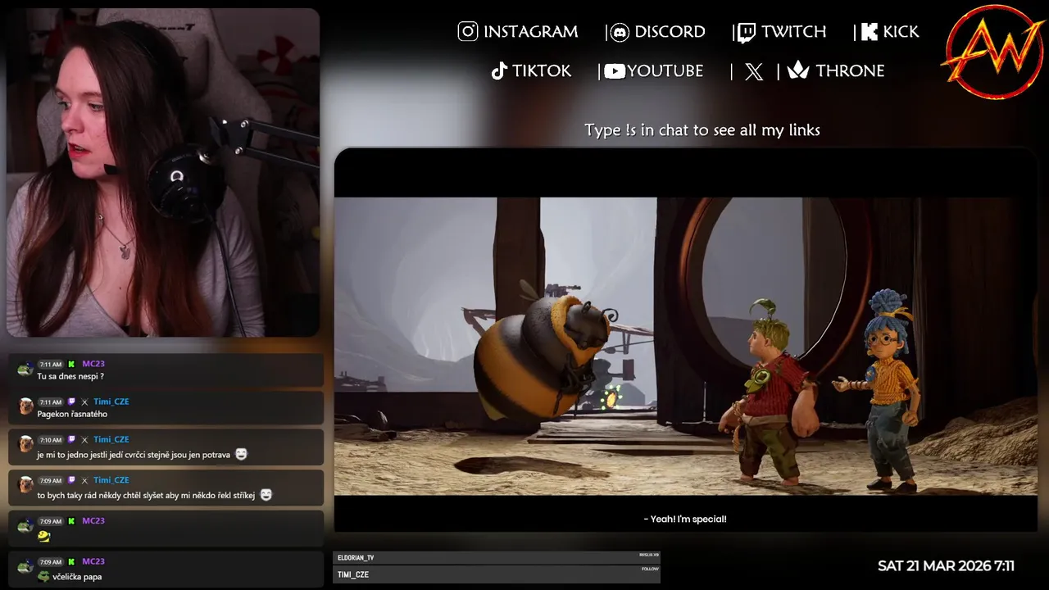Click the subtitle '- Yeah! I'm special!'
The image size is (1049, 590).
pyautogui.click(x=685, y=519)
